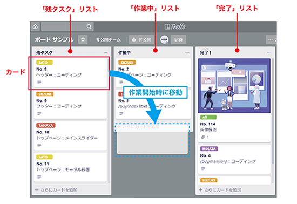
Task: Click HINATA label on No. 4 card
Action: tap(209, 149)
